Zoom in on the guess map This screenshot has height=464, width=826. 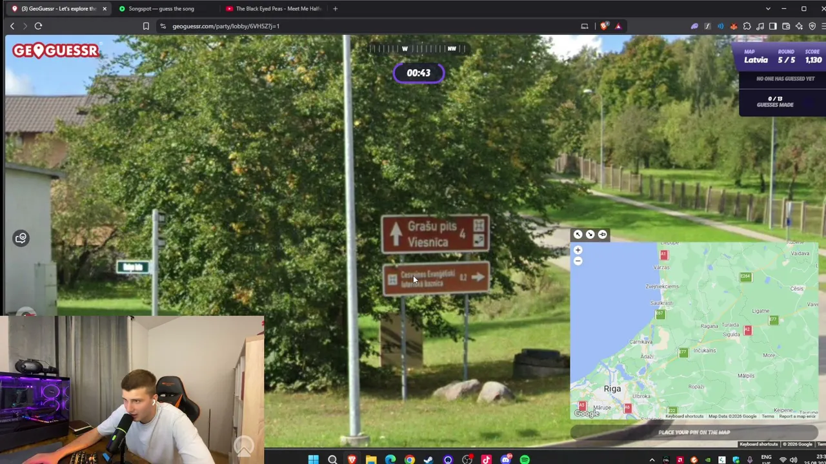pos(578,250)
